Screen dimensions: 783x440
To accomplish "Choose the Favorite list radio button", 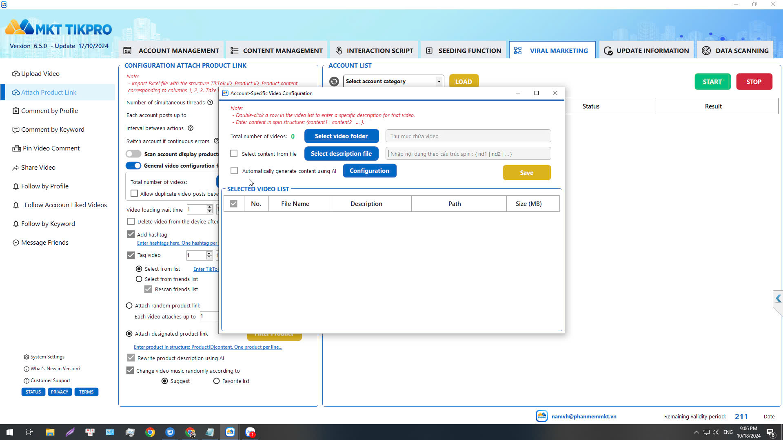I will click(216, 381).
